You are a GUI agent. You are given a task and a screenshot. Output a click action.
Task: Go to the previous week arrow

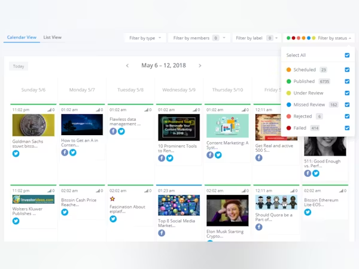point(127,66)
